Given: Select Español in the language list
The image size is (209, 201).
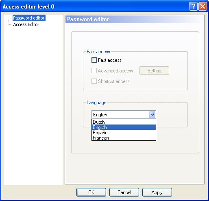Looking at the screenshot, I should (x=124, y=133).
